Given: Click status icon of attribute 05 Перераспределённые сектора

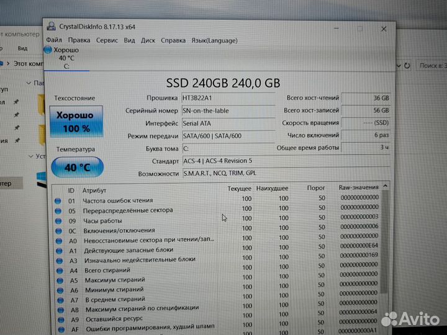Looking at the screenshot, I should point(58,211).
